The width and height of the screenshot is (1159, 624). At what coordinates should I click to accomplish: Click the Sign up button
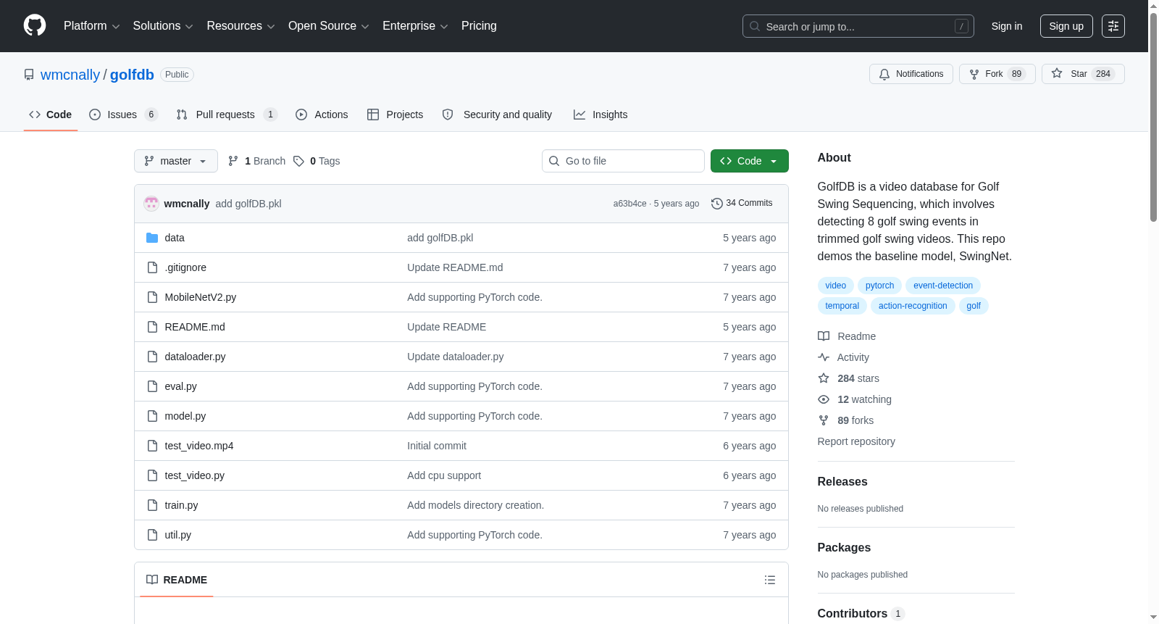tap(1066, 26)
